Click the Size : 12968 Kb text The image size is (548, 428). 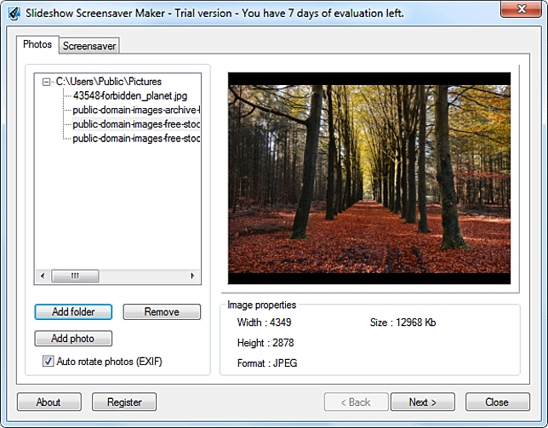tap(403, 322)
